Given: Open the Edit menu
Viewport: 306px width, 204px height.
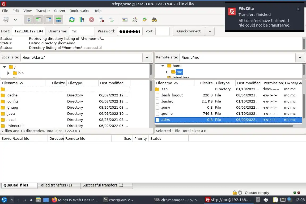Looking at the screenshot, I should pyautogui.click(x=16, y=11).
